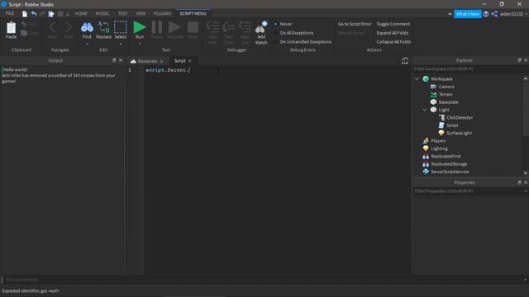The height and width of the screenshot is (297, 529).
Task: Click the New file icon in quick access bar
Action: 25,14
